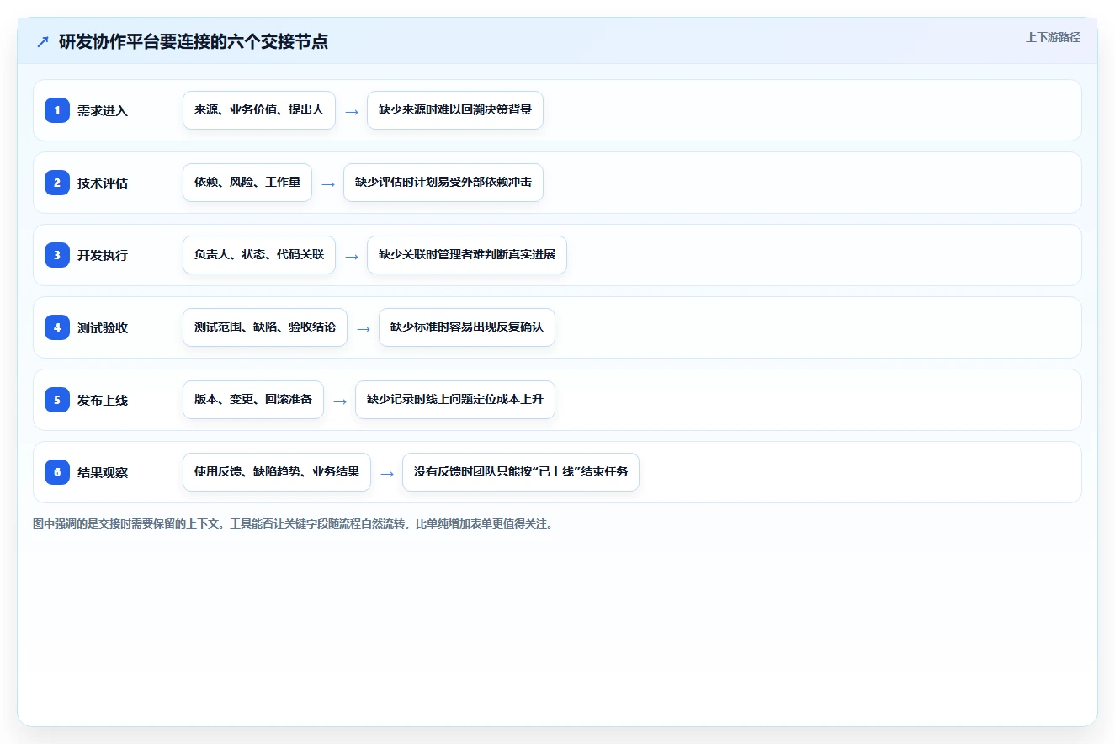Click the 依赖、风险、工作量 chip
Image resolution: width=1115 pixels, height=744 pixels.
click(247, 183)
